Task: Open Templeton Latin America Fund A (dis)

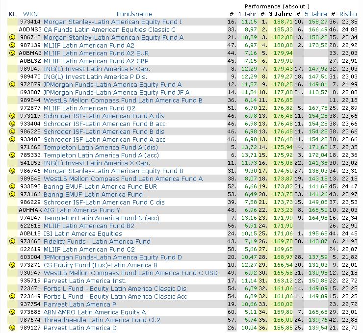Action: pos(101,148)
